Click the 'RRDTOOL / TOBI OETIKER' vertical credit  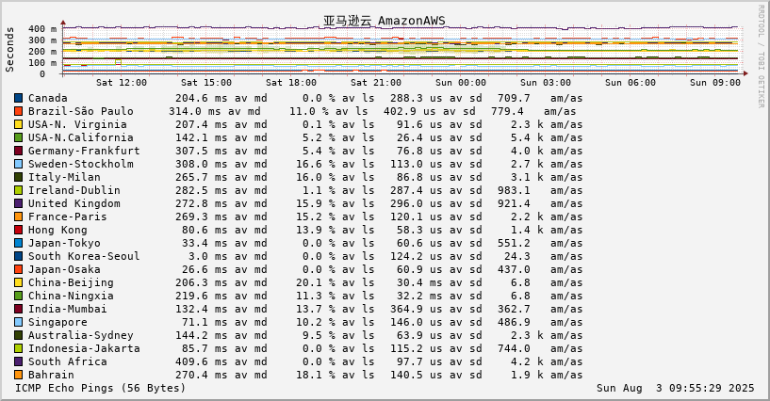pyautogui.click(x=762, y=56)
